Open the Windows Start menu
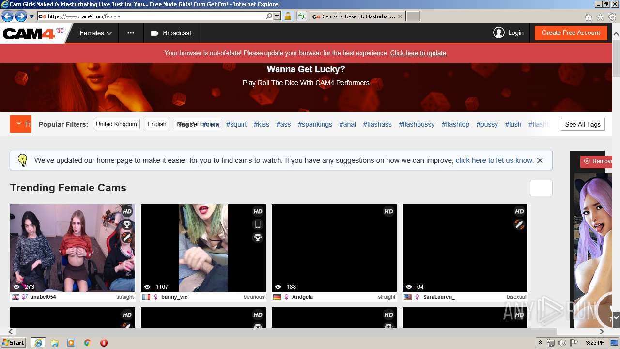The width and height of the screenshot is (620, 349). (14, 343)
